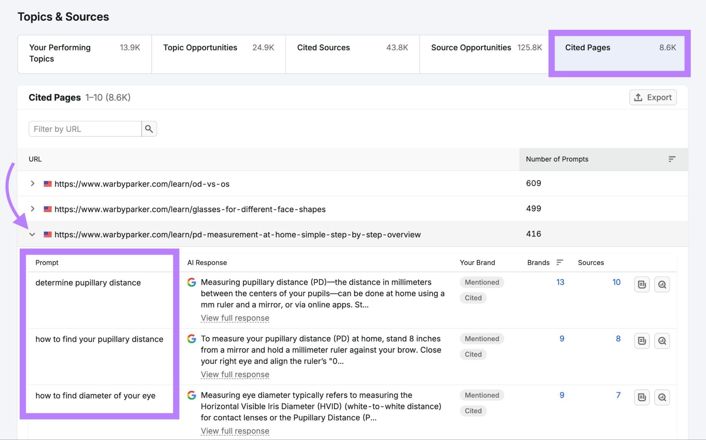Click Brands count 9 in 'how to find your pupillary distance' row
The width and height of the screenshot is (706, 440).
[x=562, y=339]
